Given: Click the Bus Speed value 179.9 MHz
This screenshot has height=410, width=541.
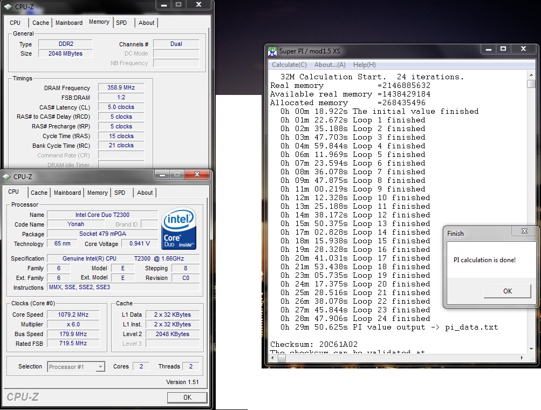Looking at the screenshot, I should pyautogui.click(x=73, y=334).
